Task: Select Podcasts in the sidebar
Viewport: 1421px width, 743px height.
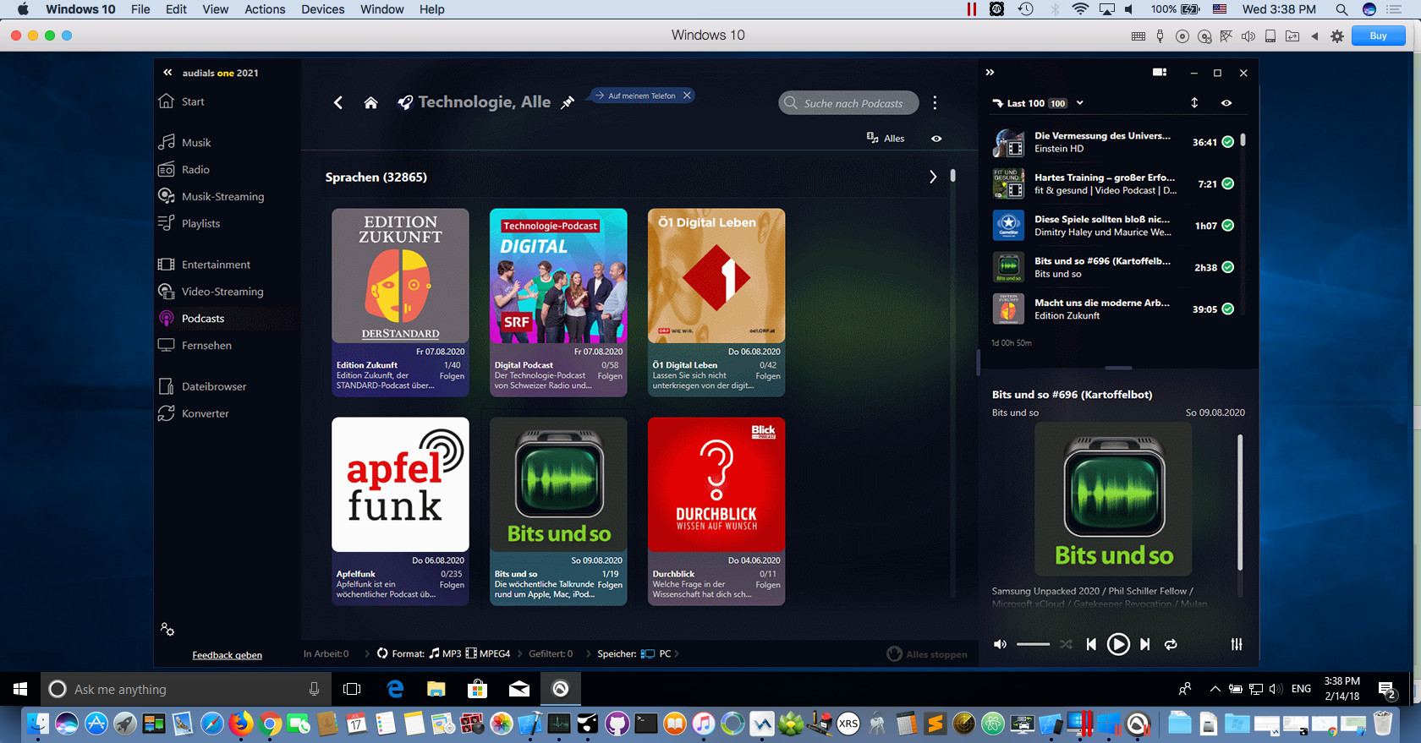Action: click(202, 319)
